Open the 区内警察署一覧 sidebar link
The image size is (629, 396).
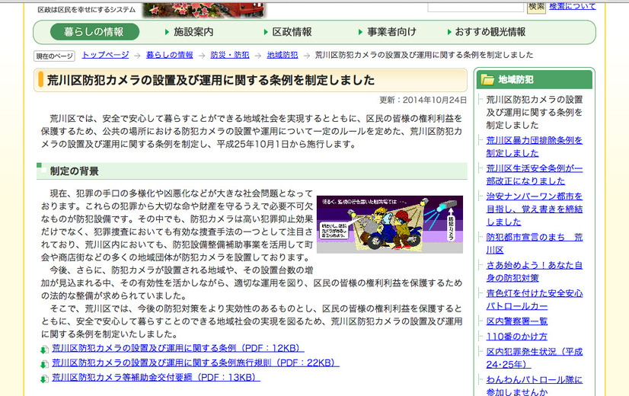point(516,321)
